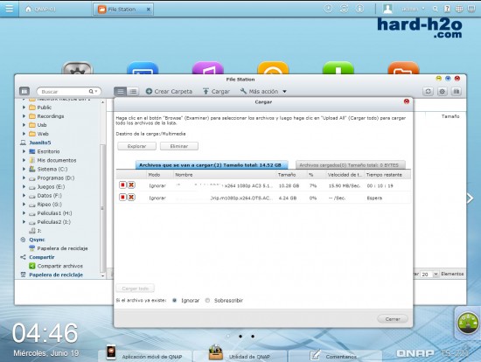Screen dimensions: 481x362
Task: Expand the Recordings folder in tree
Action: click(24, 116)
